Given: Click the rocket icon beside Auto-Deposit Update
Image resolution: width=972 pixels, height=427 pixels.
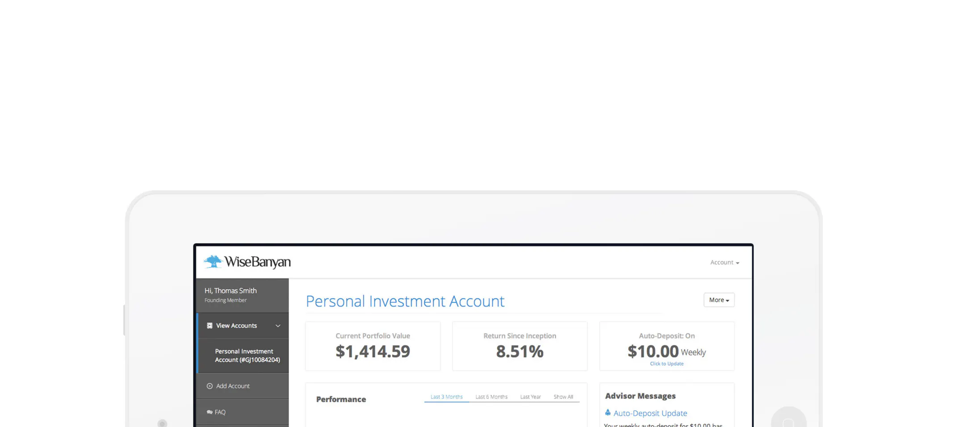Looking at the screenshot, I should click(x=607, y=413).
